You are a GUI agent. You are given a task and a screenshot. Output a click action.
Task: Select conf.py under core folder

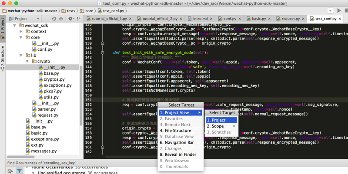(x=42, y=49)
